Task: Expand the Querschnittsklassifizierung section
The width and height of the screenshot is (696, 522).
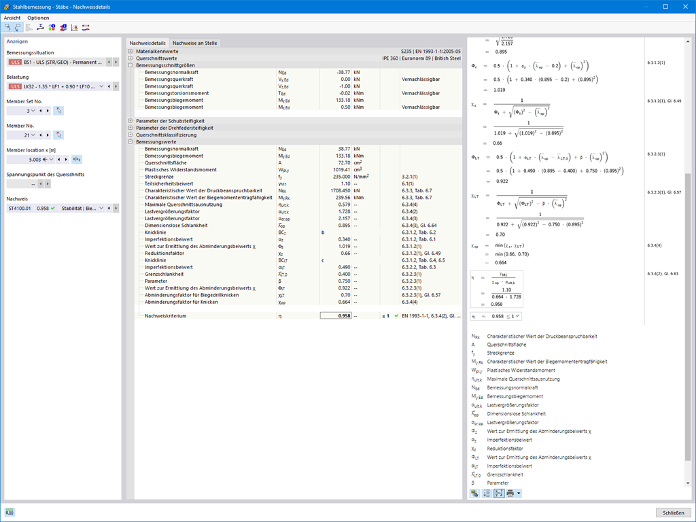Action: pos(130,135)
